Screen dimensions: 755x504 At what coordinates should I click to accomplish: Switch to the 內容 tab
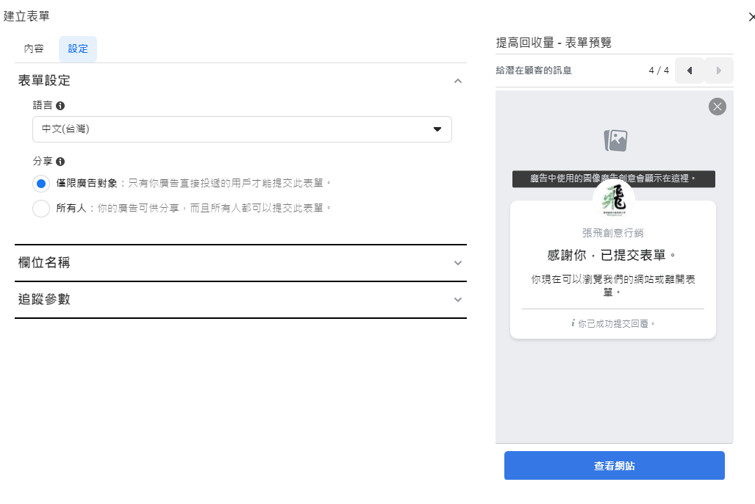pos(34,48)
